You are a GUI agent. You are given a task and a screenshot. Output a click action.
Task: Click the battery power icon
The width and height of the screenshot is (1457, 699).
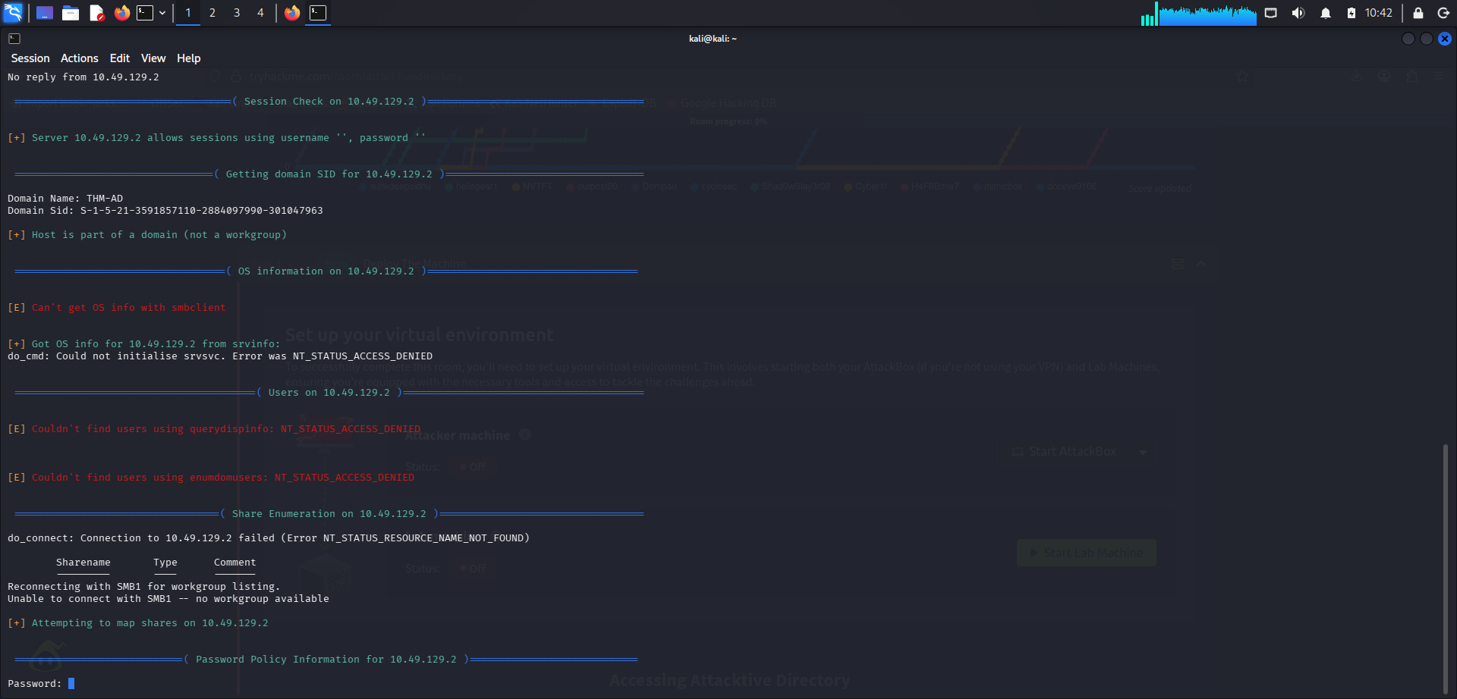1352,13
